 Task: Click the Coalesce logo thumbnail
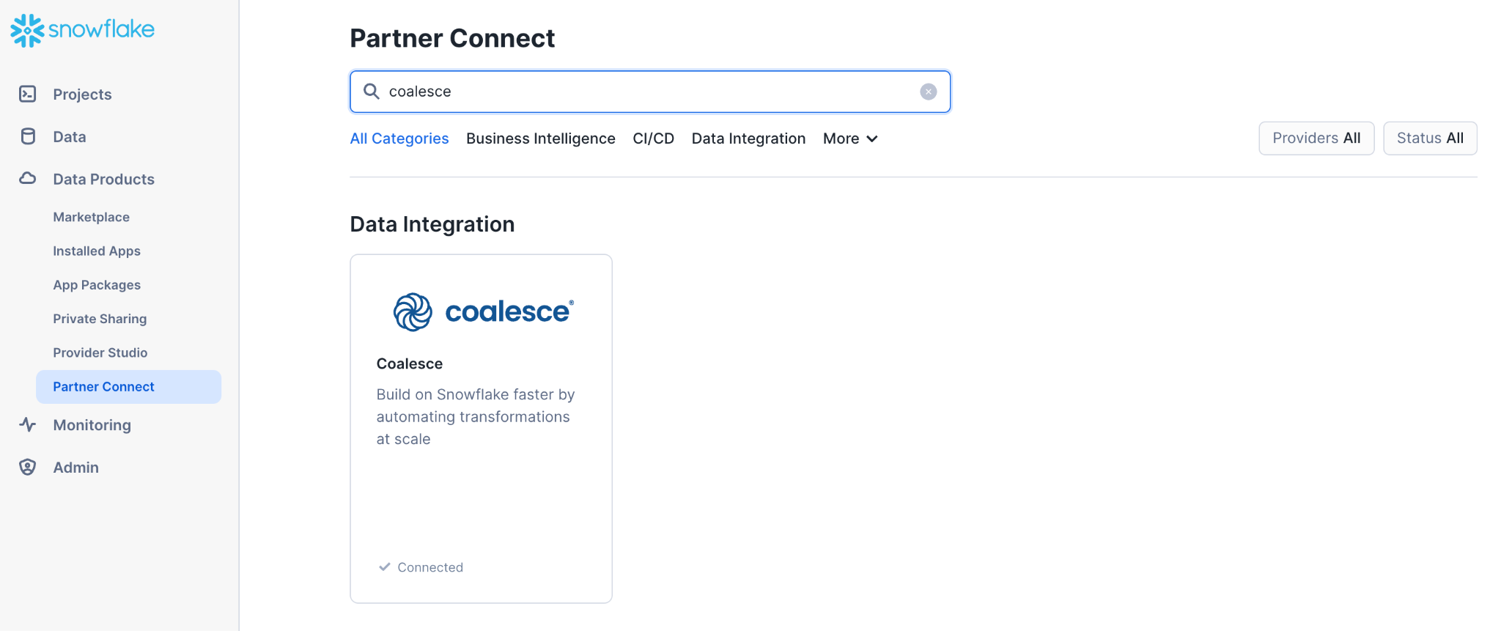(x=483, y=312)
